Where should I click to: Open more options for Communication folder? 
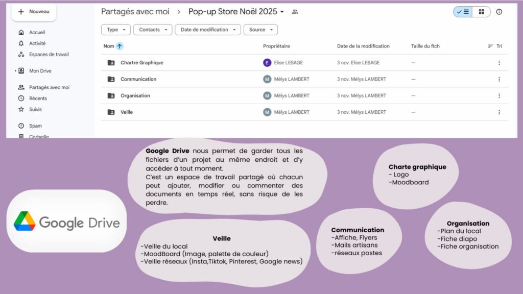click(499, 79)
